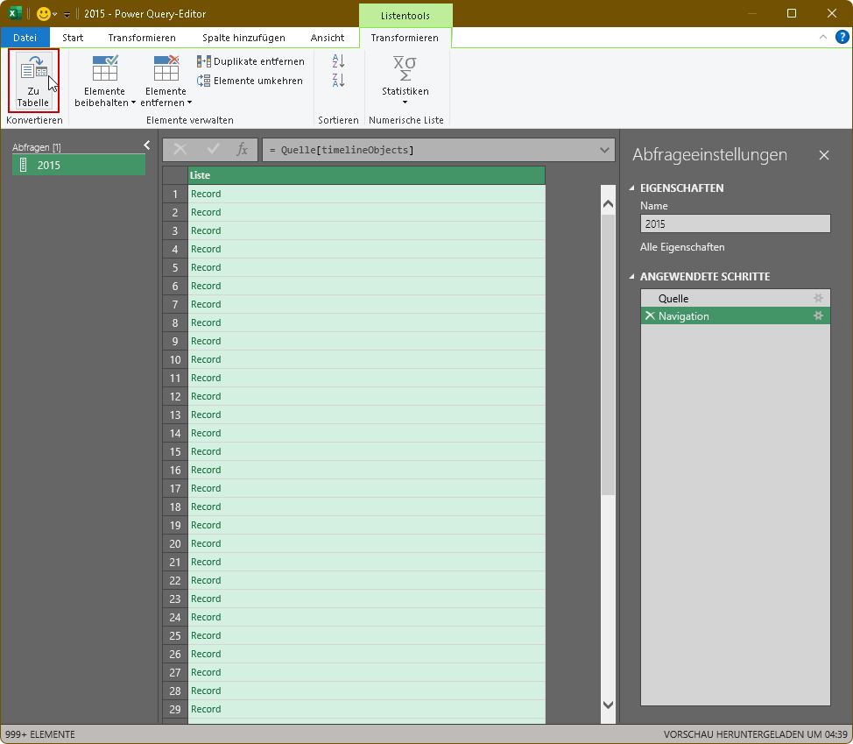Image resolution: width=853 pixels, height=744 pixels.
Task: Switch to Spalte hinzufügen tab
Action: click(x=243, y=38)
